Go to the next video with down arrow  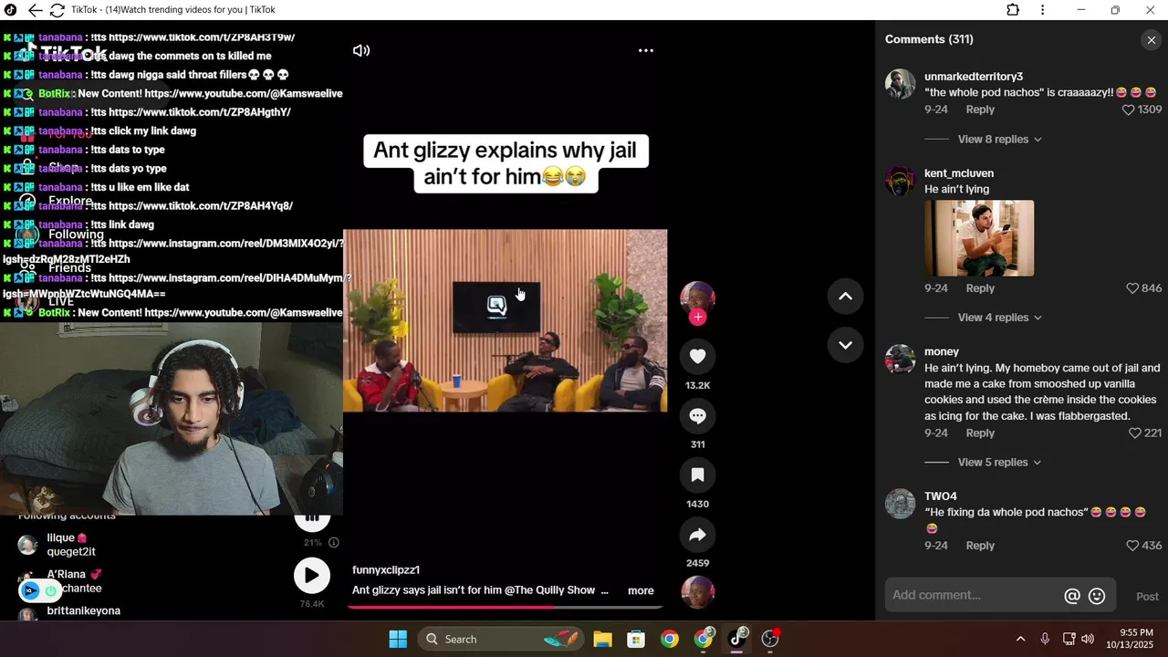pos(845,345)
